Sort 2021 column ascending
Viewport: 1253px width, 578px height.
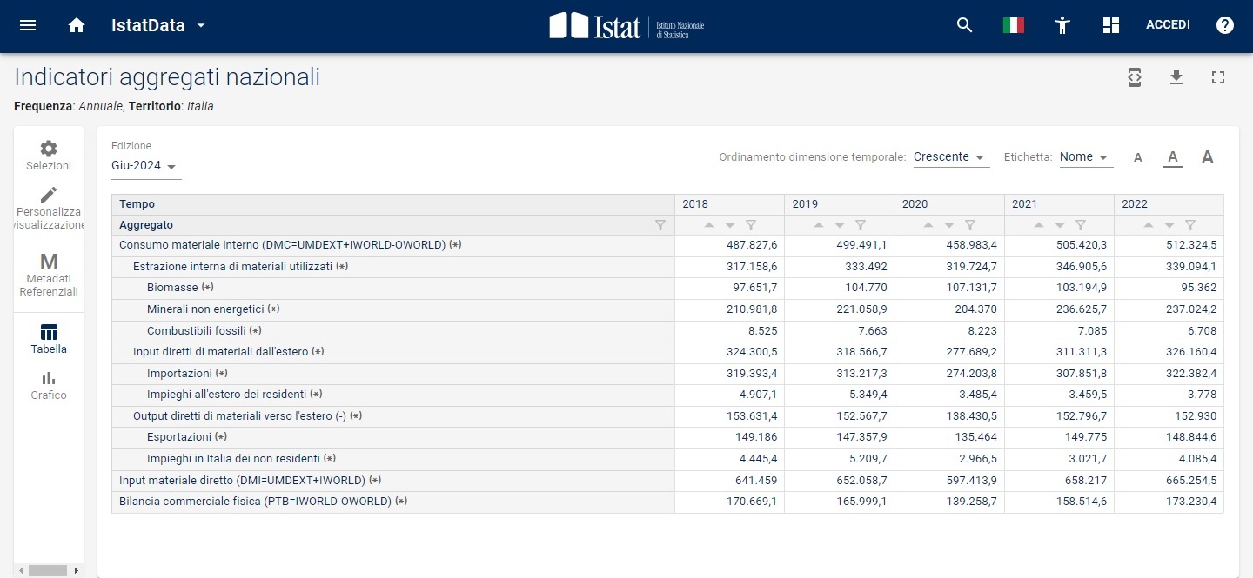[x=1039, y=225]
